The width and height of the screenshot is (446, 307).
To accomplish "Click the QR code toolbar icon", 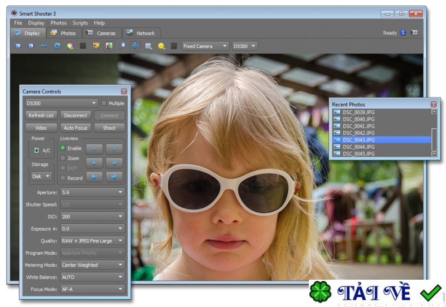I will 174,46.
